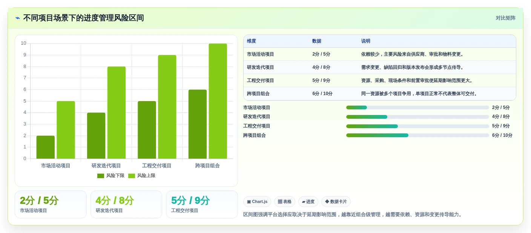The height and width of the screenshot is (233, 531).
Task: Click the 风险上限 bar for 研发迭代项目
Action: click(117, 112)
